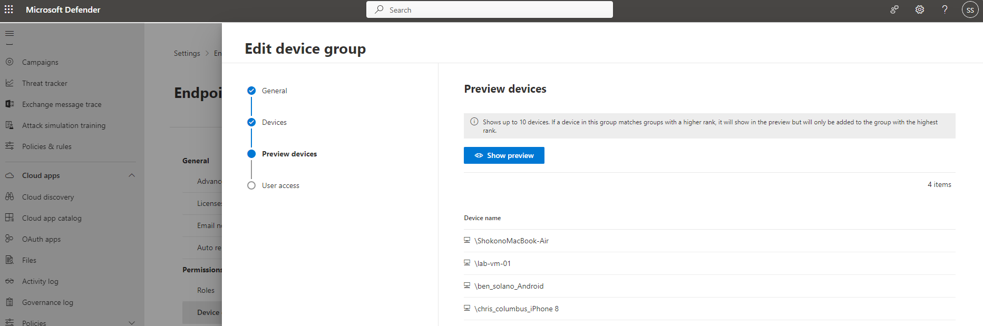The image size is (983, 326).
Task: Open Threat tracker in the sidebar
Action: tap(45, 83)
